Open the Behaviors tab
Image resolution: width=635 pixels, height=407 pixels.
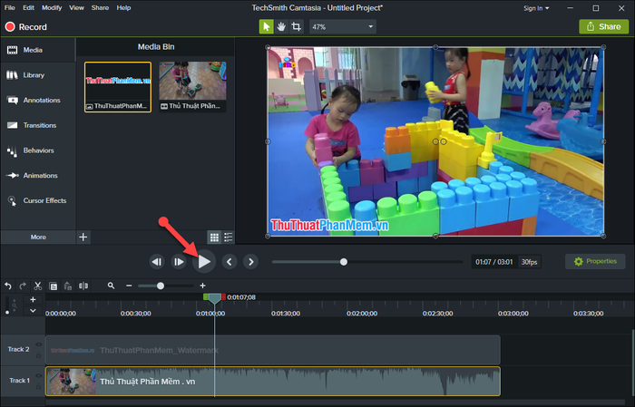coord(38,150)
